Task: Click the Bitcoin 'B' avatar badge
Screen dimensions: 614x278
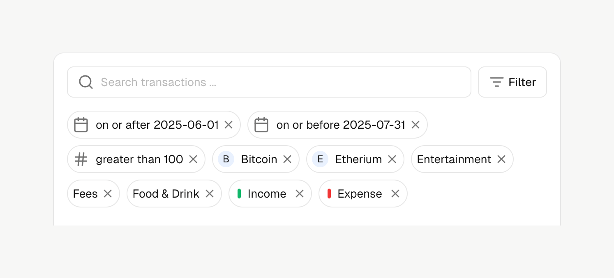Action: tap(226, 159)
